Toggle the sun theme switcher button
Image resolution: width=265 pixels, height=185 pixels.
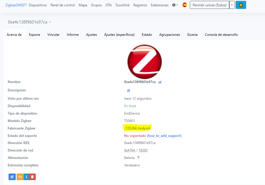pyautogui.click(x=241, y=5)
